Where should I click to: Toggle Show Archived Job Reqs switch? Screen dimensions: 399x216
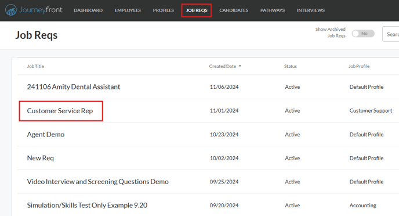pyautogui.click(x=363, y=33)
